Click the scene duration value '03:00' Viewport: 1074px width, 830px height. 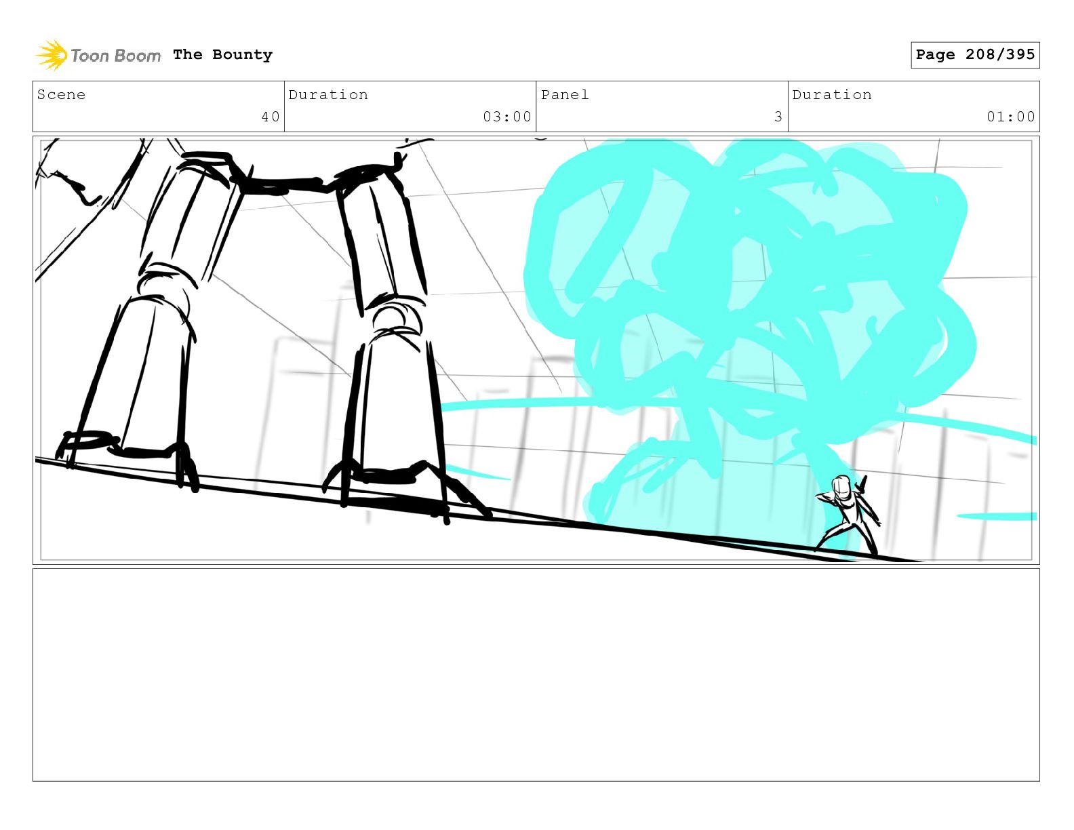[507, 117]
